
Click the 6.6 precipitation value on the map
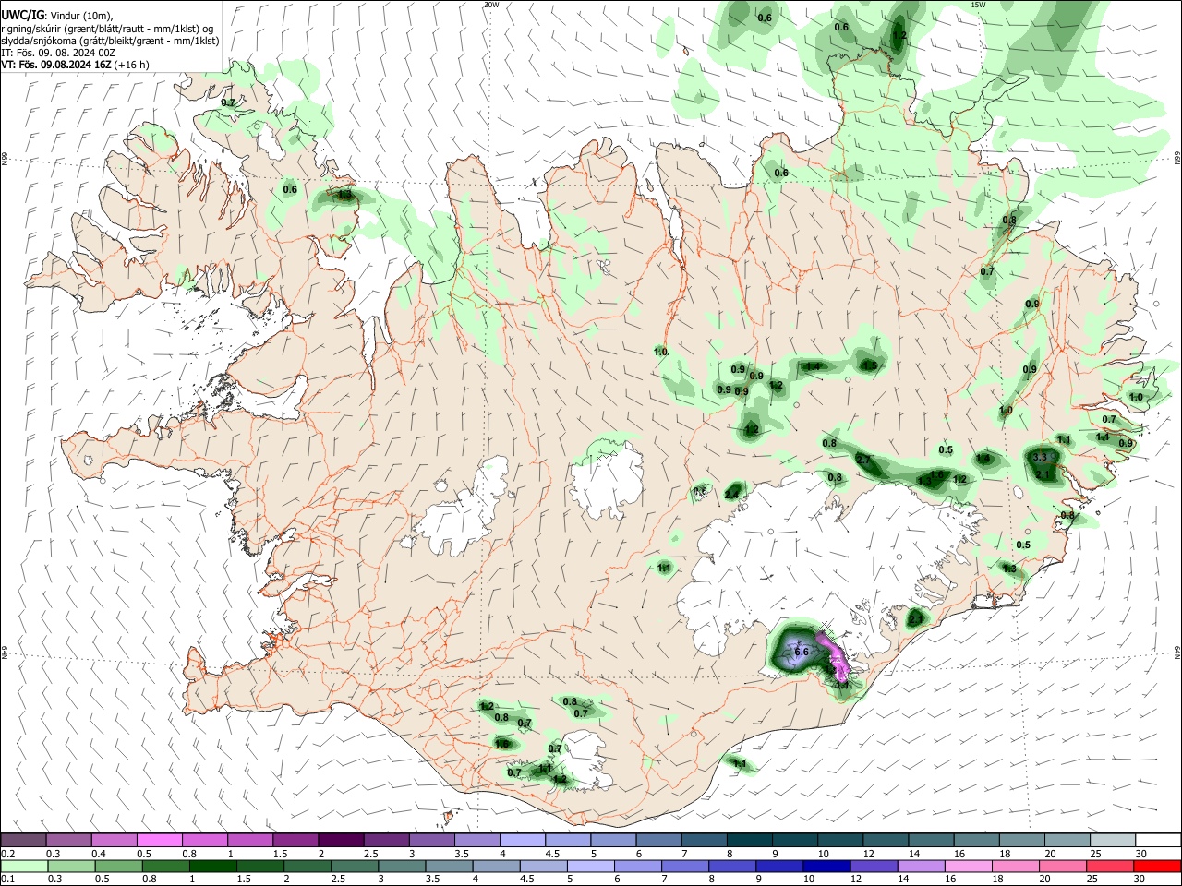click(802, 652)
